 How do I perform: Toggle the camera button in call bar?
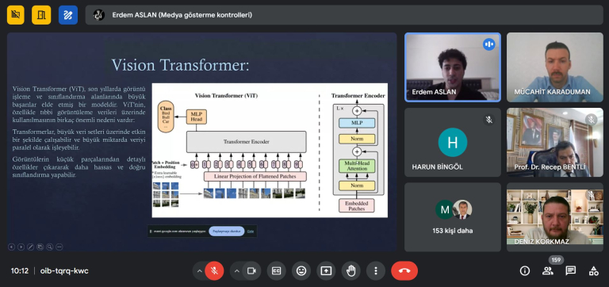tap(251, 271)
